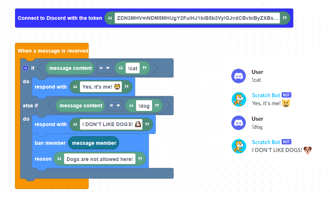
Task: Click the cat emoji in the chat reply
Action: point(286,103)
